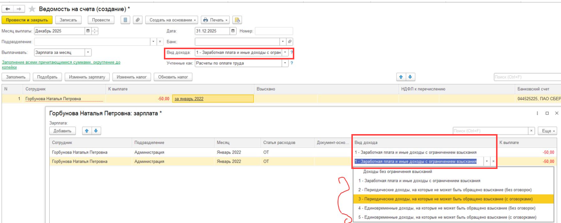This screenshot has height=223, width=561.
Task: Click the document movements report icon
Action: point(125,20)
